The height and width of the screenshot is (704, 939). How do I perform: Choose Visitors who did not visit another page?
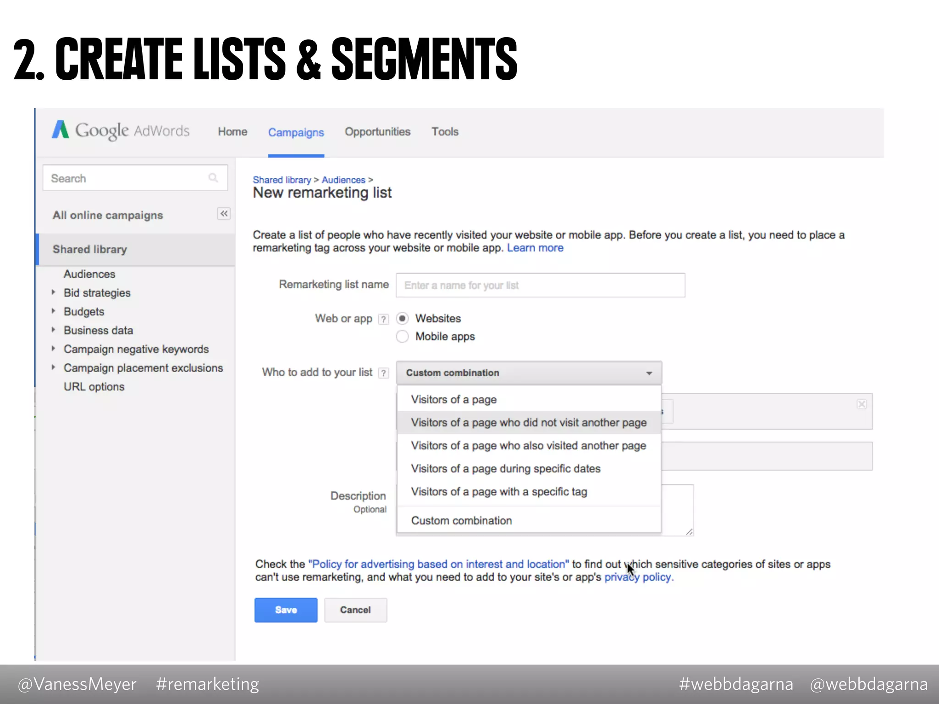tap(529, 423)
